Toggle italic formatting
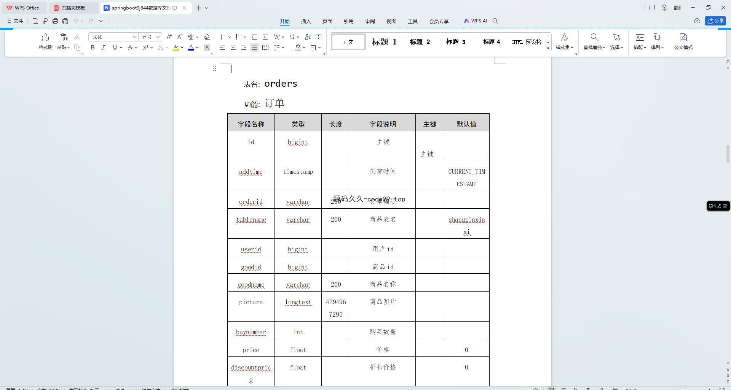Viewport: 731px width, 390px height. click(103, 48)
